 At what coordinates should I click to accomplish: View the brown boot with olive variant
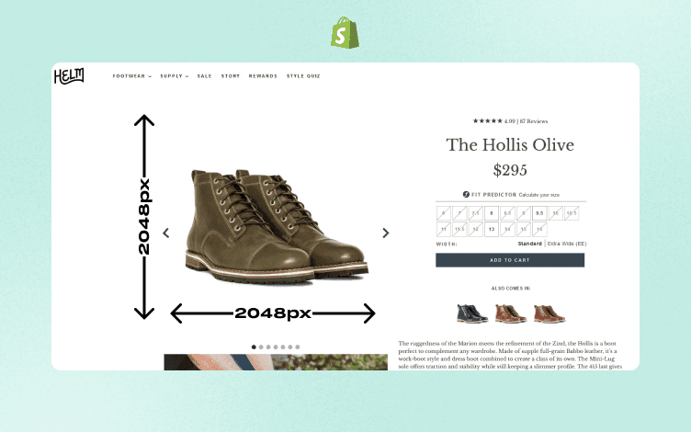click(511, 313)
